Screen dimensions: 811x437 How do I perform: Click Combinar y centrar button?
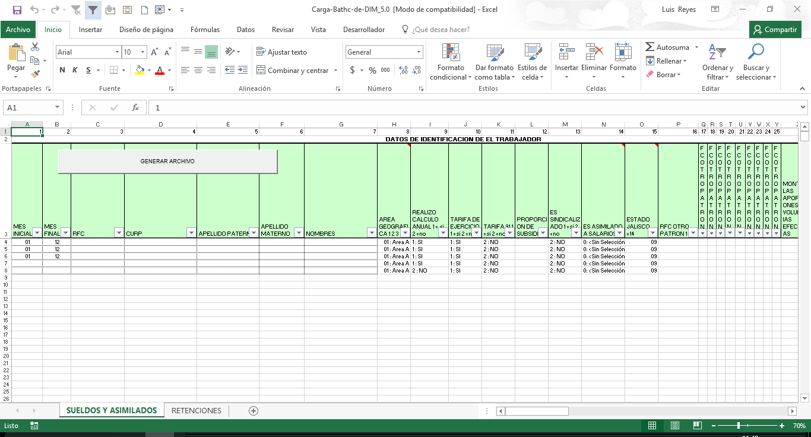(292, 70)
